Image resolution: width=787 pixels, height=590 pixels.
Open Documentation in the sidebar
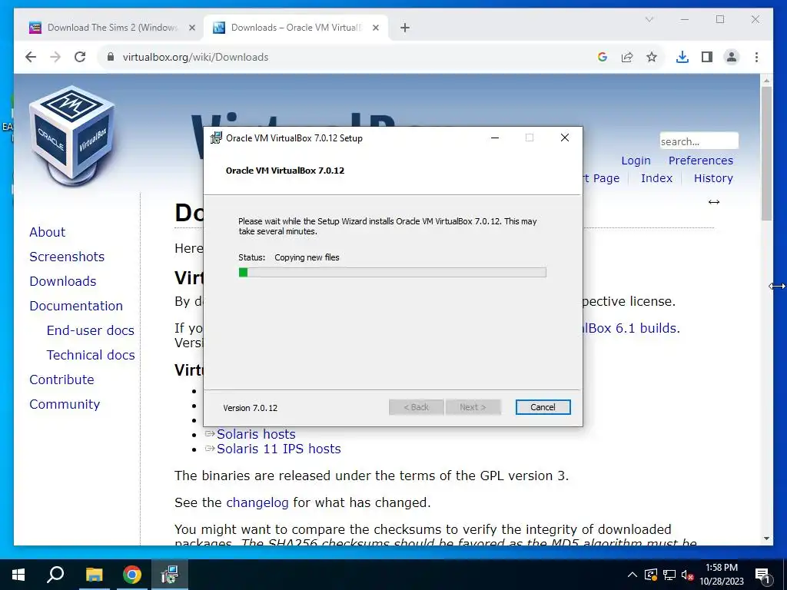point(76,306)
